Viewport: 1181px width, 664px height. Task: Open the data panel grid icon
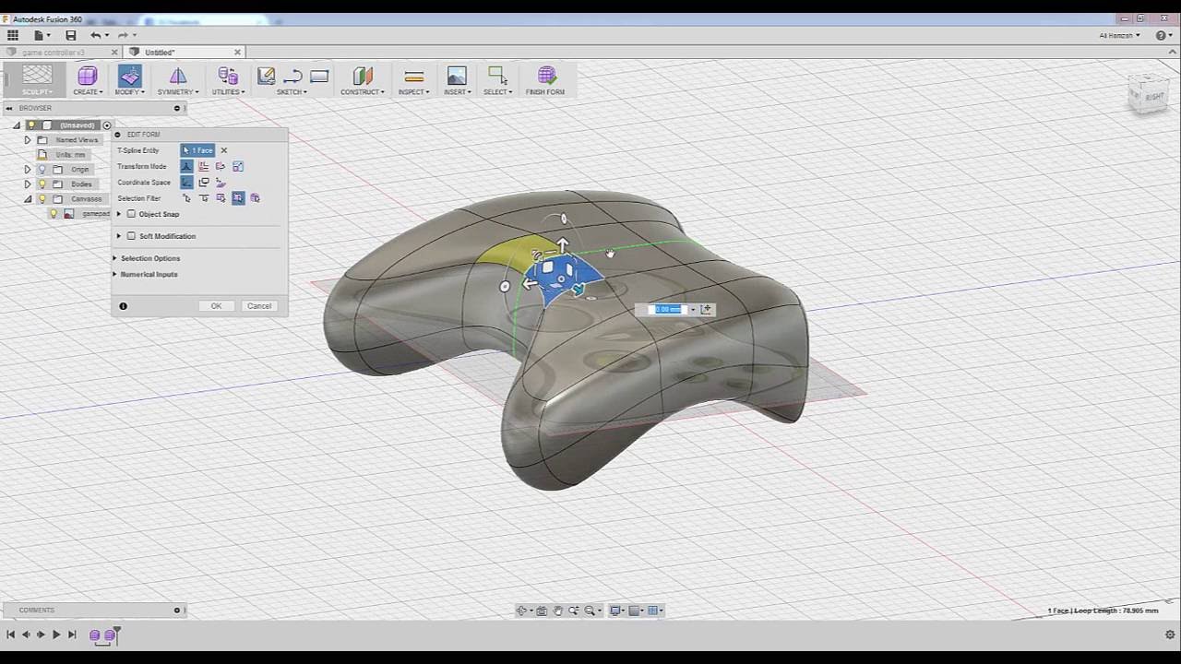click(x=13, y=35)
